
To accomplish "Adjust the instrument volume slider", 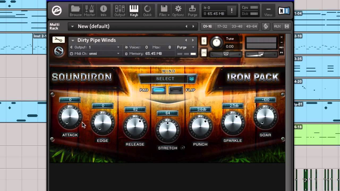I will [261, 54].
